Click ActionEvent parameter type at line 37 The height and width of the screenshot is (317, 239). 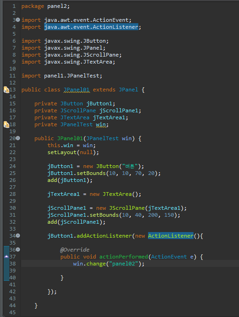pyautogui.click(x=169, y=257)
